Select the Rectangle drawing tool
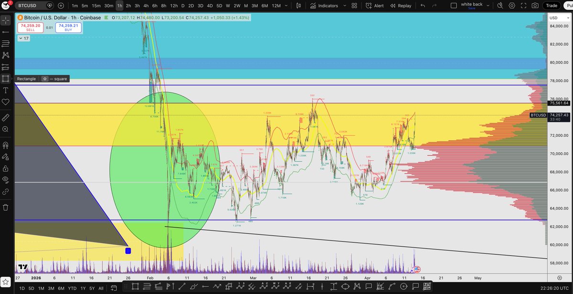Screen dimensions: 573x294 click(x=6, y=79)
